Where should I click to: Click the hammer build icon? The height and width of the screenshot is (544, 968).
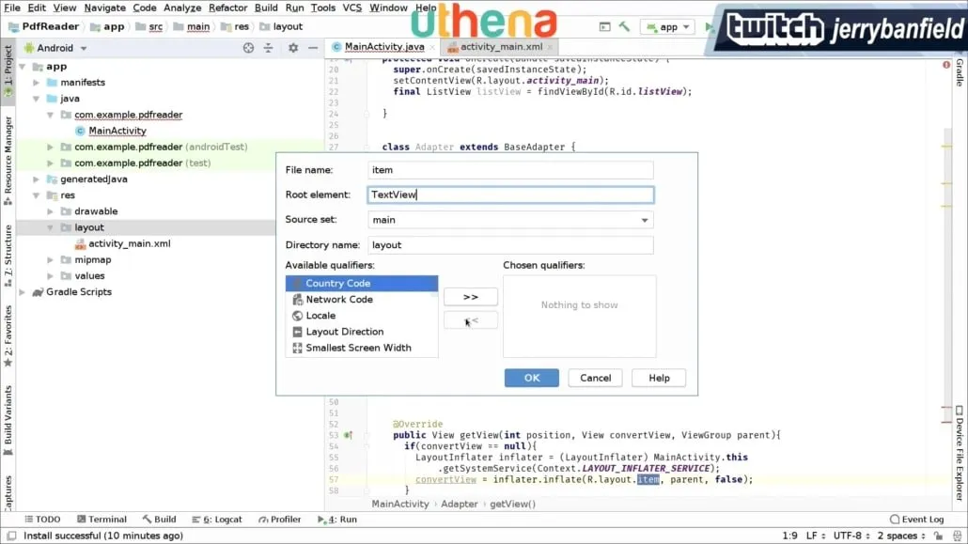(625, 26)
